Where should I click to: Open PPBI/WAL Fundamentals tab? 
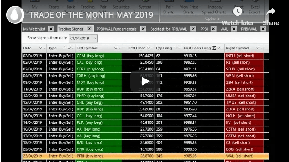(117, 29)
